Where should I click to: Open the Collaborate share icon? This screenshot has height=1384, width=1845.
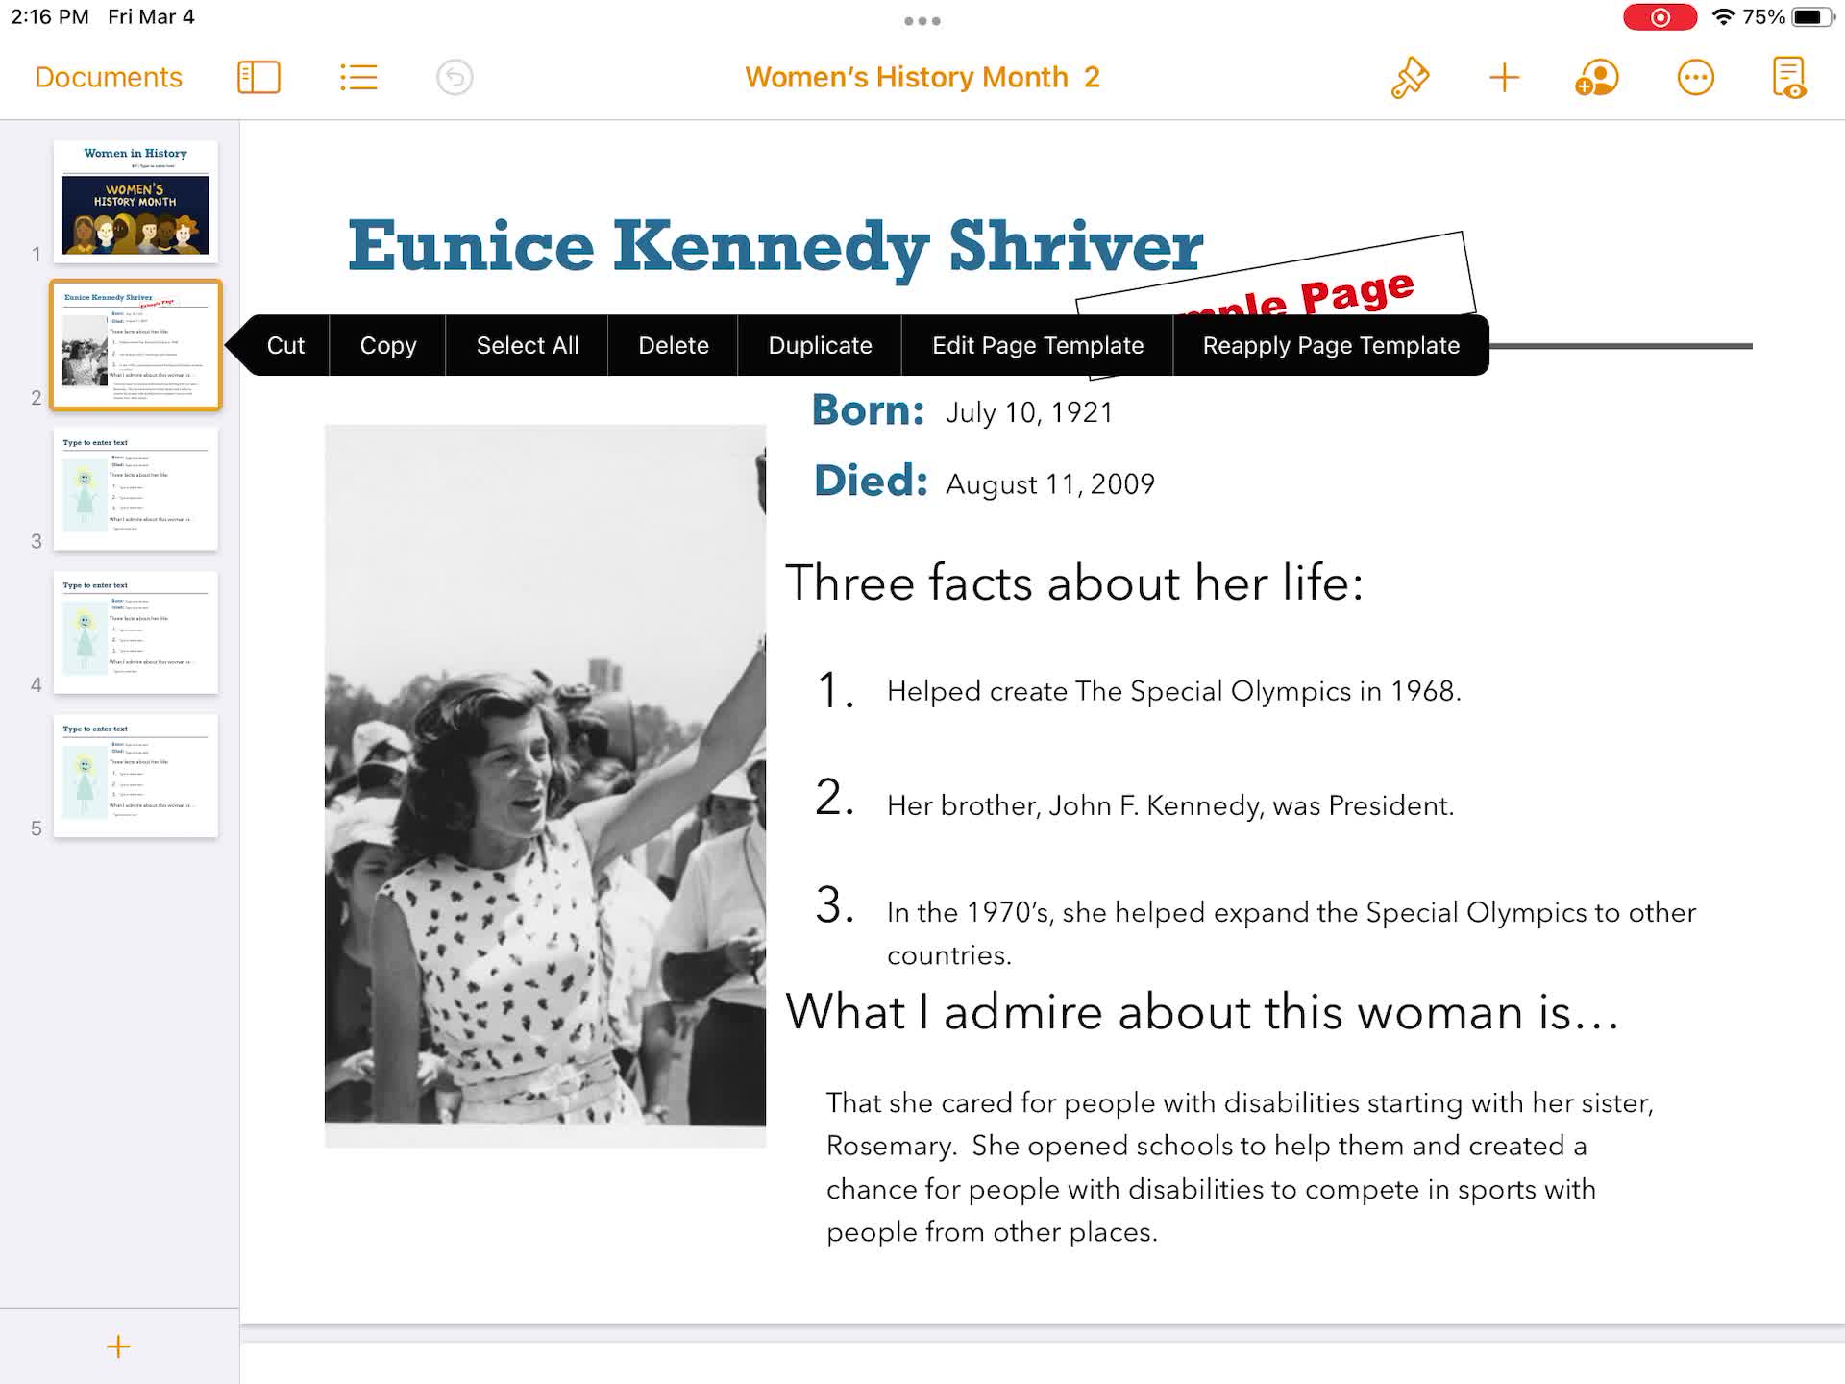[x=1598, y=77]
